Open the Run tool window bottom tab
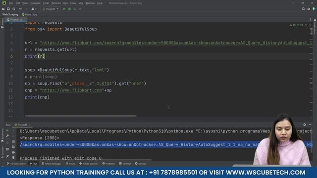 (34, 164)
